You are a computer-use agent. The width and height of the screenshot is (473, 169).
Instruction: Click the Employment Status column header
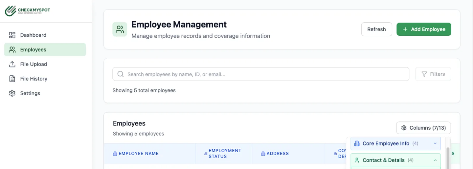pos(224,153)
